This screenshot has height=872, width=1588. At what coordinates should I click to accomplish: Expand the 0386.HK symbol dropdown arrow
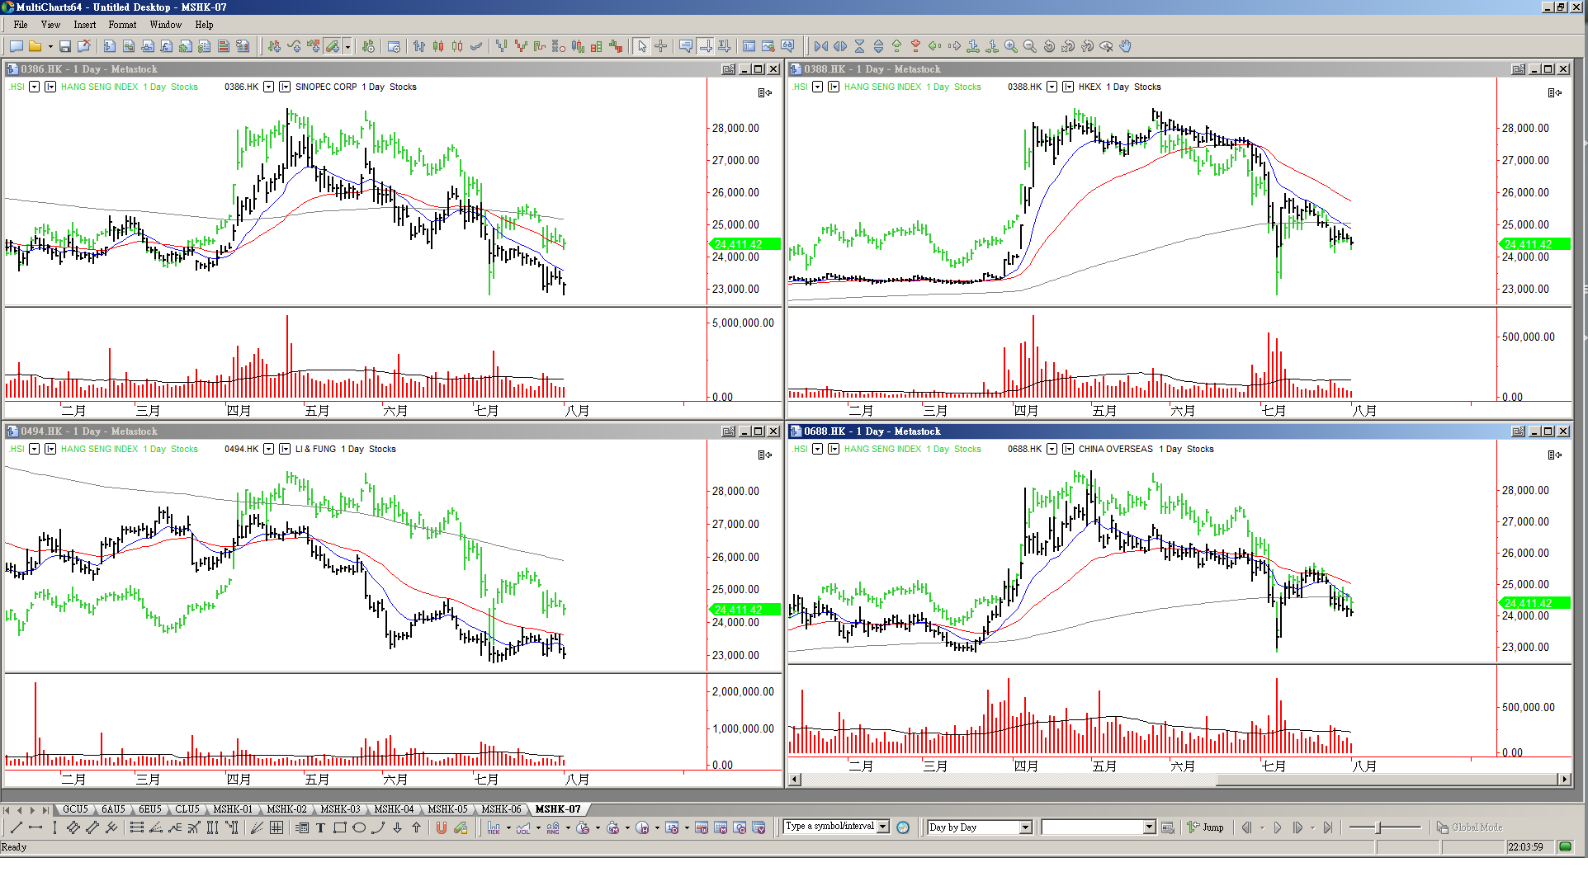pos(268,87)
